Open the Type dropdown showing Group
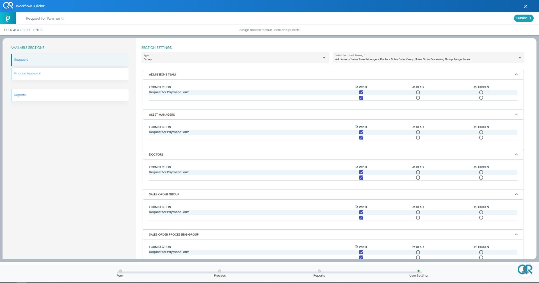The height and width of the screenshot is (283, 539). pyautogui.click(x=235, y=58)
